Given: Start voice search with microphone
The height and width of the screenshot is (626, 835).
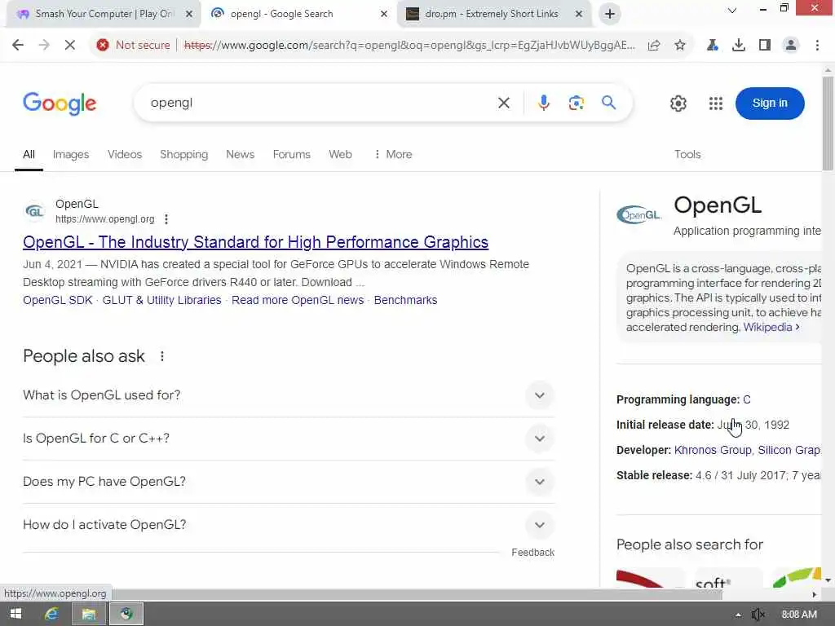Looking at the screenshot, I should (x=543, y=103).
